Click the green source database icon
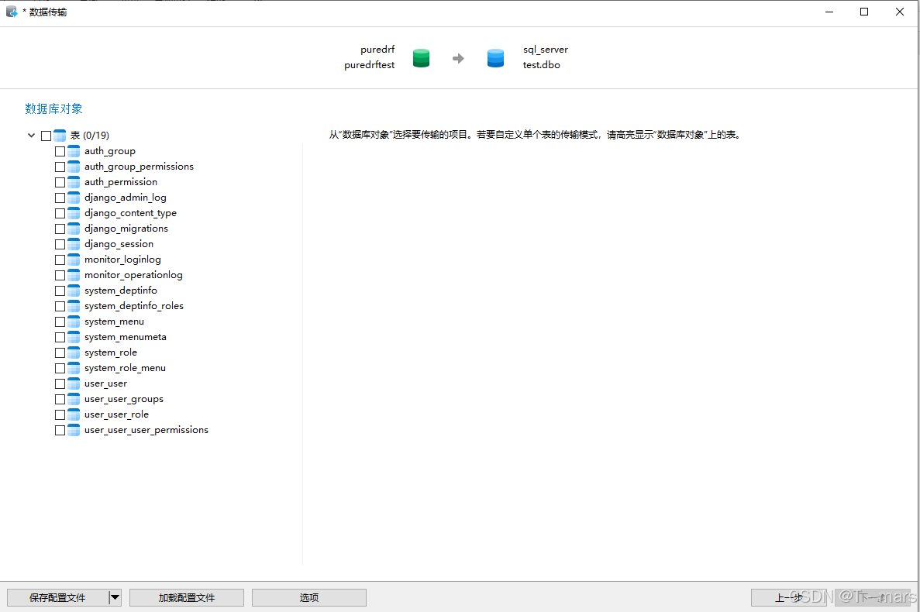The image size is (920, 612). (422, 58)
